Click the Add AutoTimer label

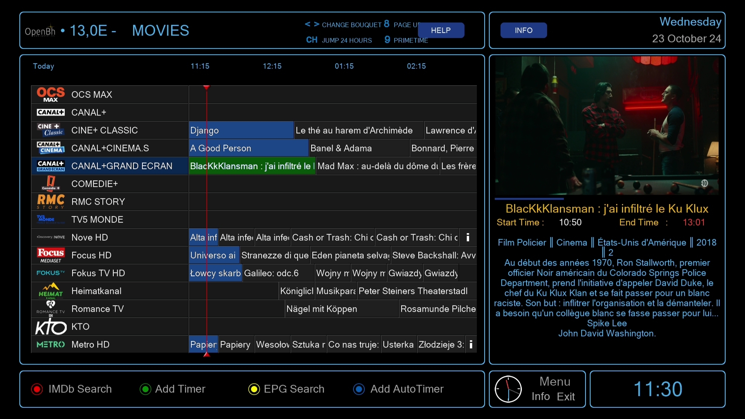tap(407, 389)
